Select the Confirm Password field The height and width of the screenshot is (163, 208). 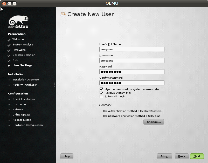(x=132, y=83)
